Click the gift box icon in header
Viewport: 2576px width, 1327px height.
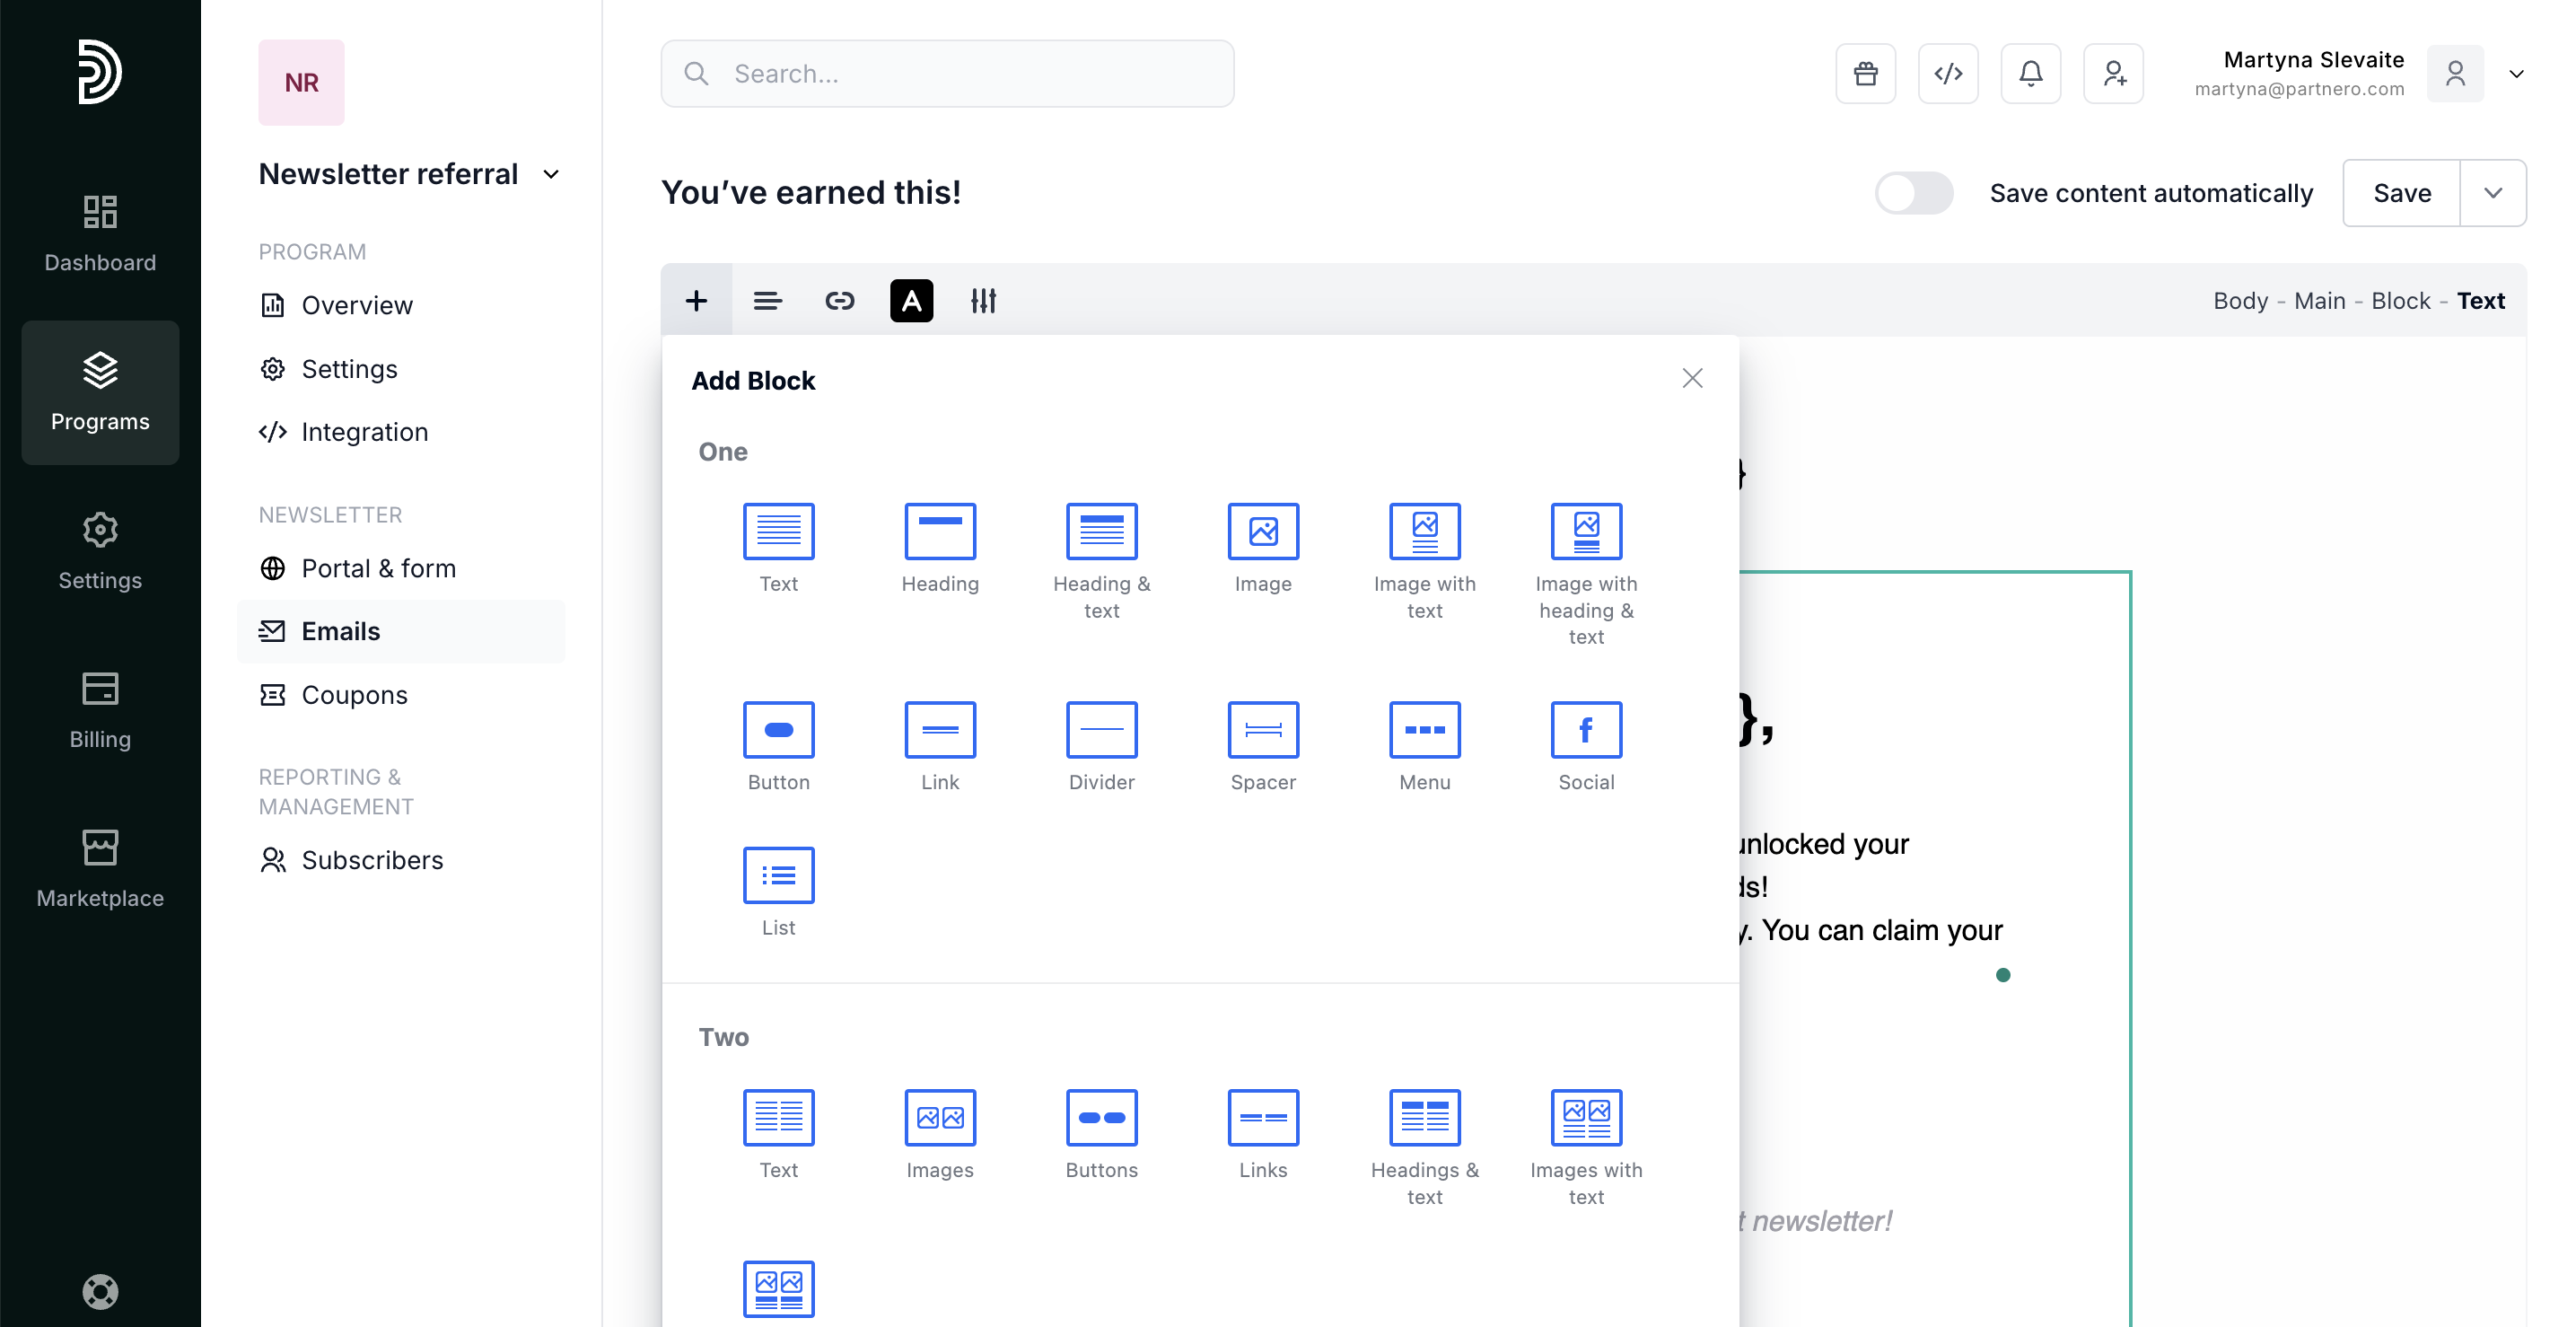pyautogui.click(x=1865, y=73)
